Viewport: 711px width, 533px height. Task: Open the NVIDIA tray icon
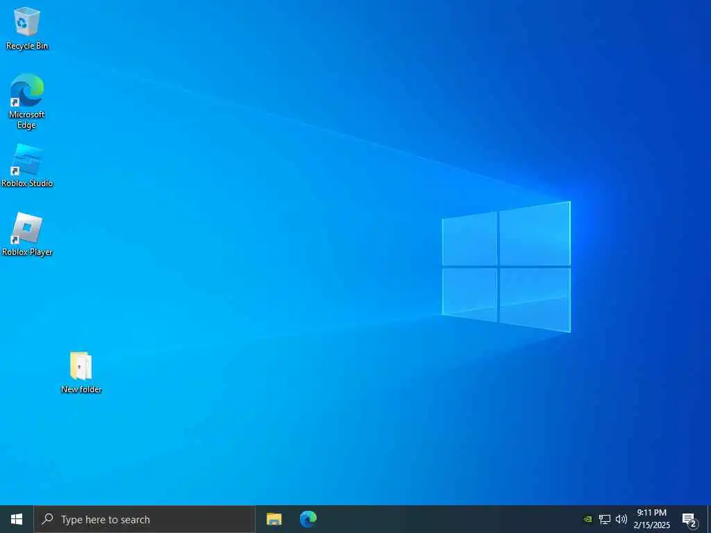tap(587, 519)
